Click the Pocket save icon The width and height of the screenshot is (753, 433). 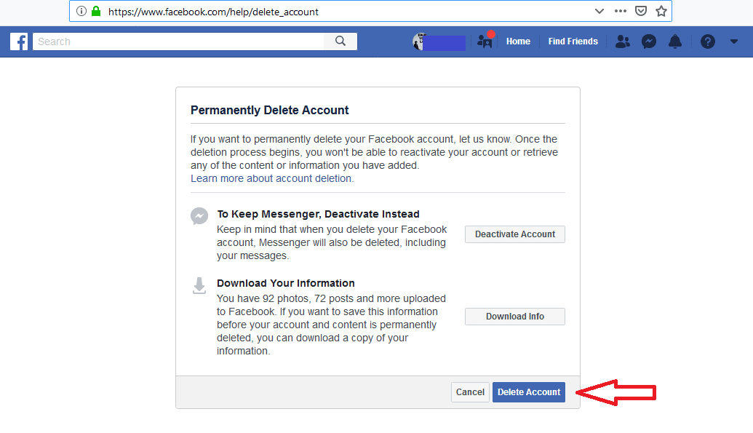[641, 11]
